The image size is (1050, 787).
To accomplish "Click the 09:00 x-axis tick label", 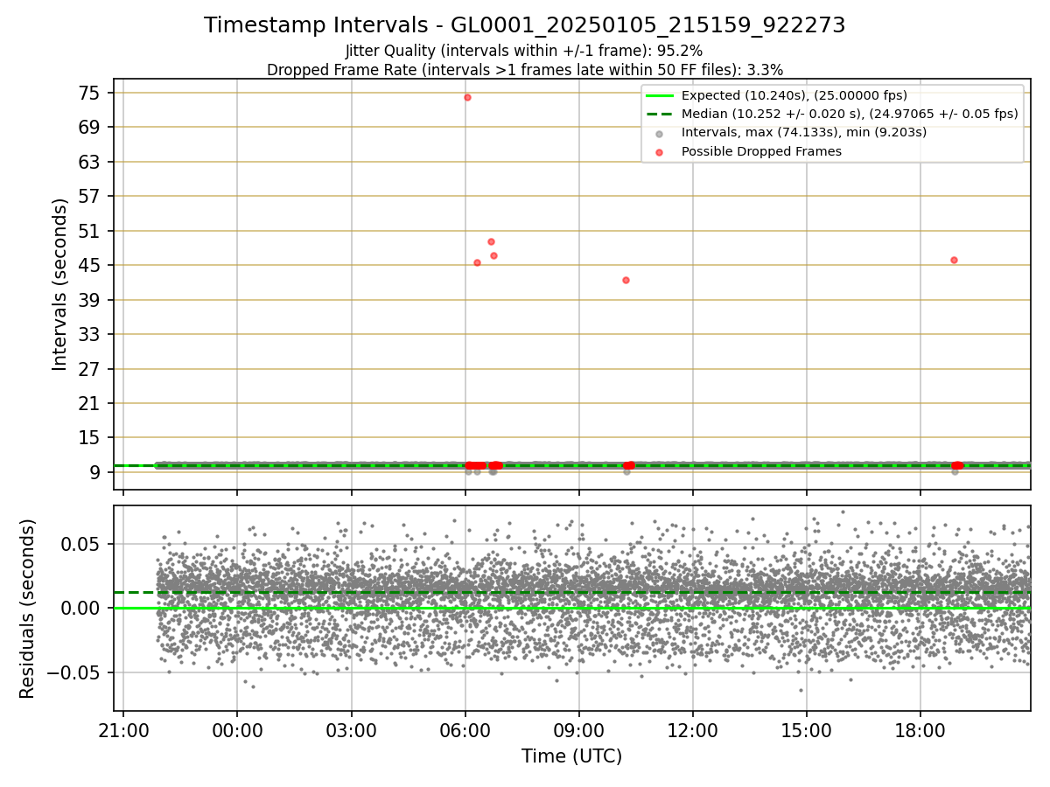I will click(x=578, y=729).
